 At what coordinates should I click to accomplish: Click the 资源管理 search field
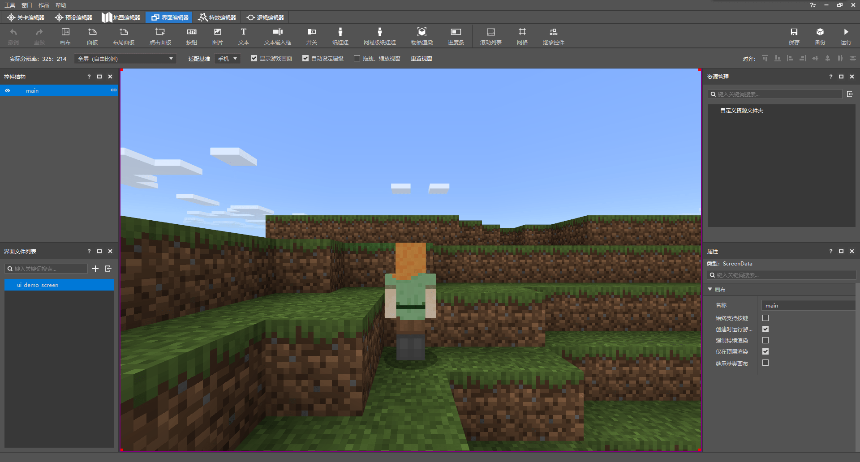[775, 94]
